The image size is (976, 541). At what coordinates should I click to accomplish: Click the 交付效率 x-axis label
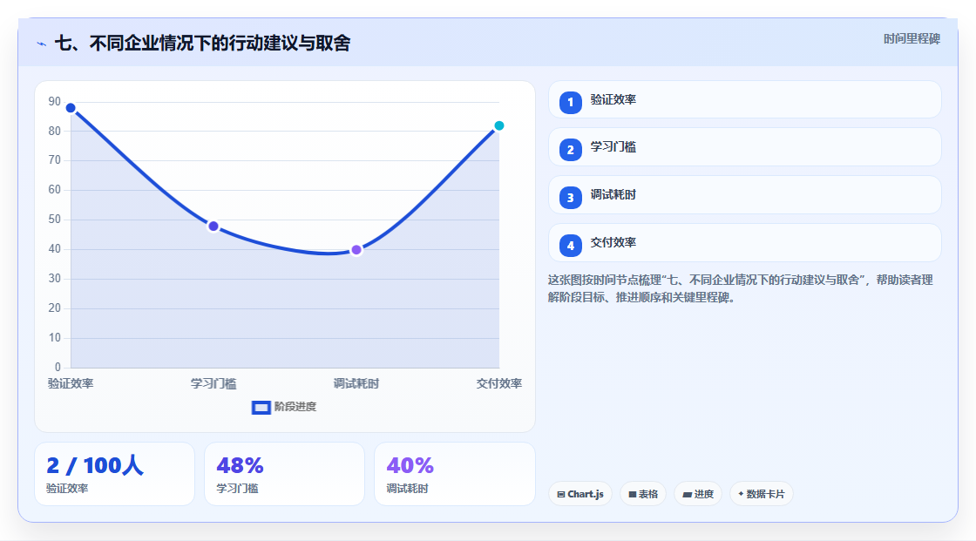tap(499, 383)
